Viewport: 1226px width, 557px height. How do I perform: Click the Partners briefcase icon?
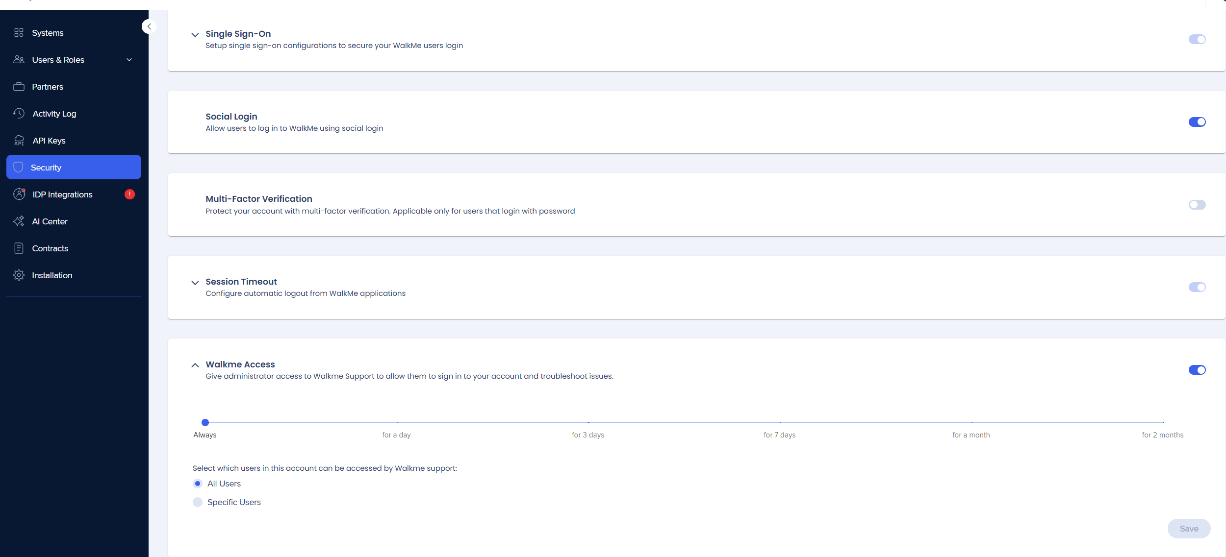[19, 87]
